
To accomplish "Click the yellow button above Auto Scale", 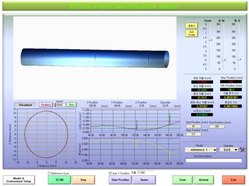I will click(x=192, y=26).
